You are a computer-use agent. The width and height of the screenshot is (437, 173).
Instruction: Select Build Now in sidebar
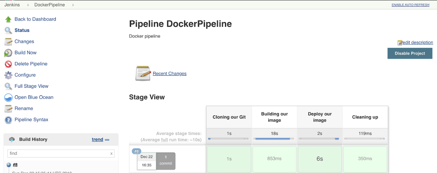25,52
